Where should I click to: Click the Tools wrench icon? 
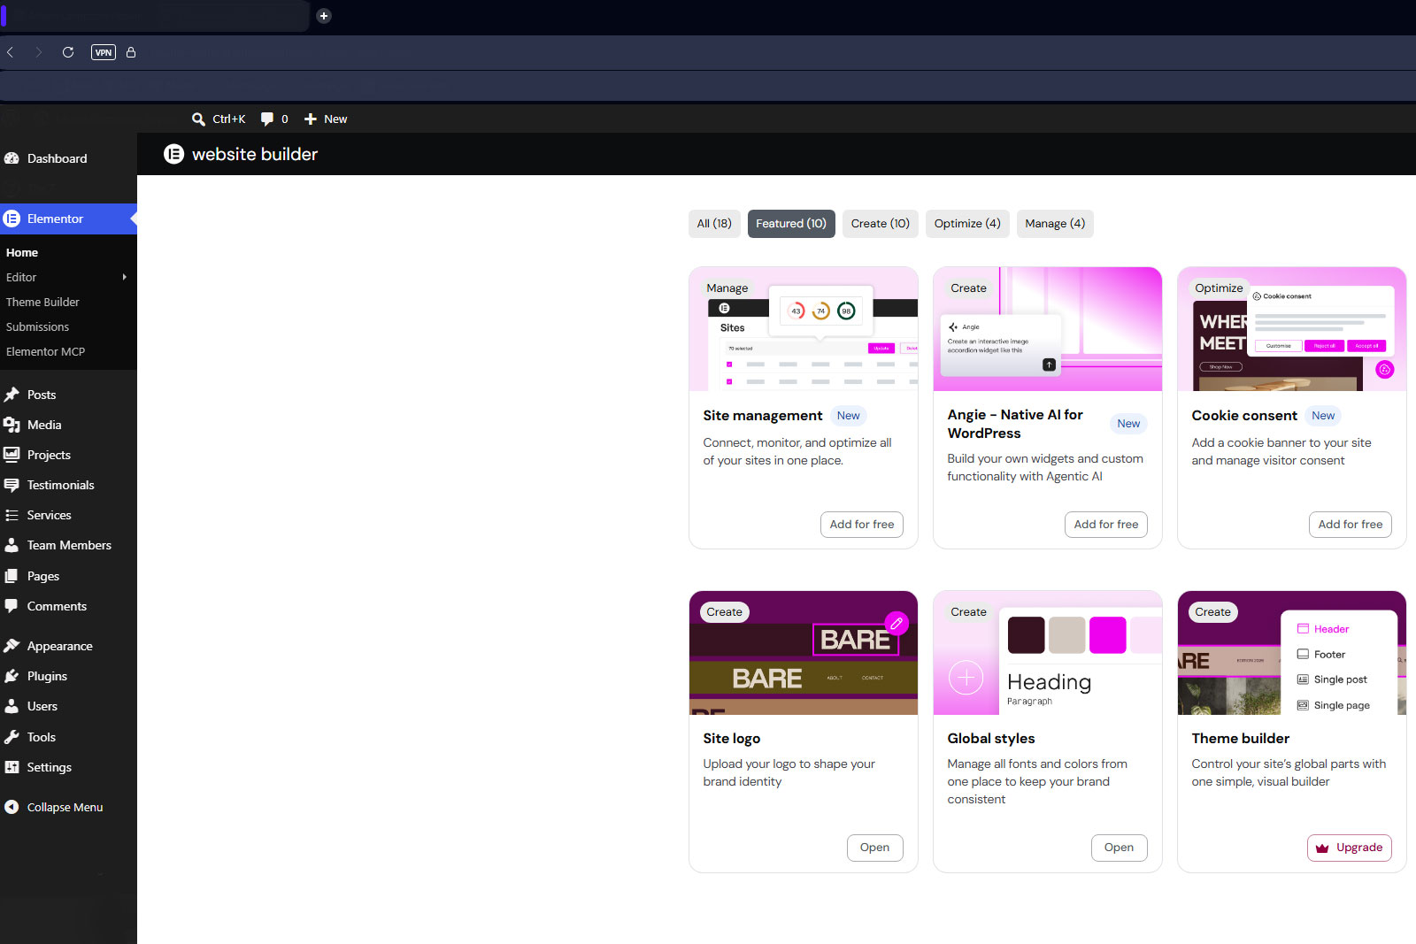click(x=12, y=737)
